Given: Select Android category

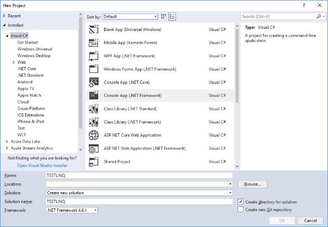Looking at the screenshot, I should (x=25, y=82).
